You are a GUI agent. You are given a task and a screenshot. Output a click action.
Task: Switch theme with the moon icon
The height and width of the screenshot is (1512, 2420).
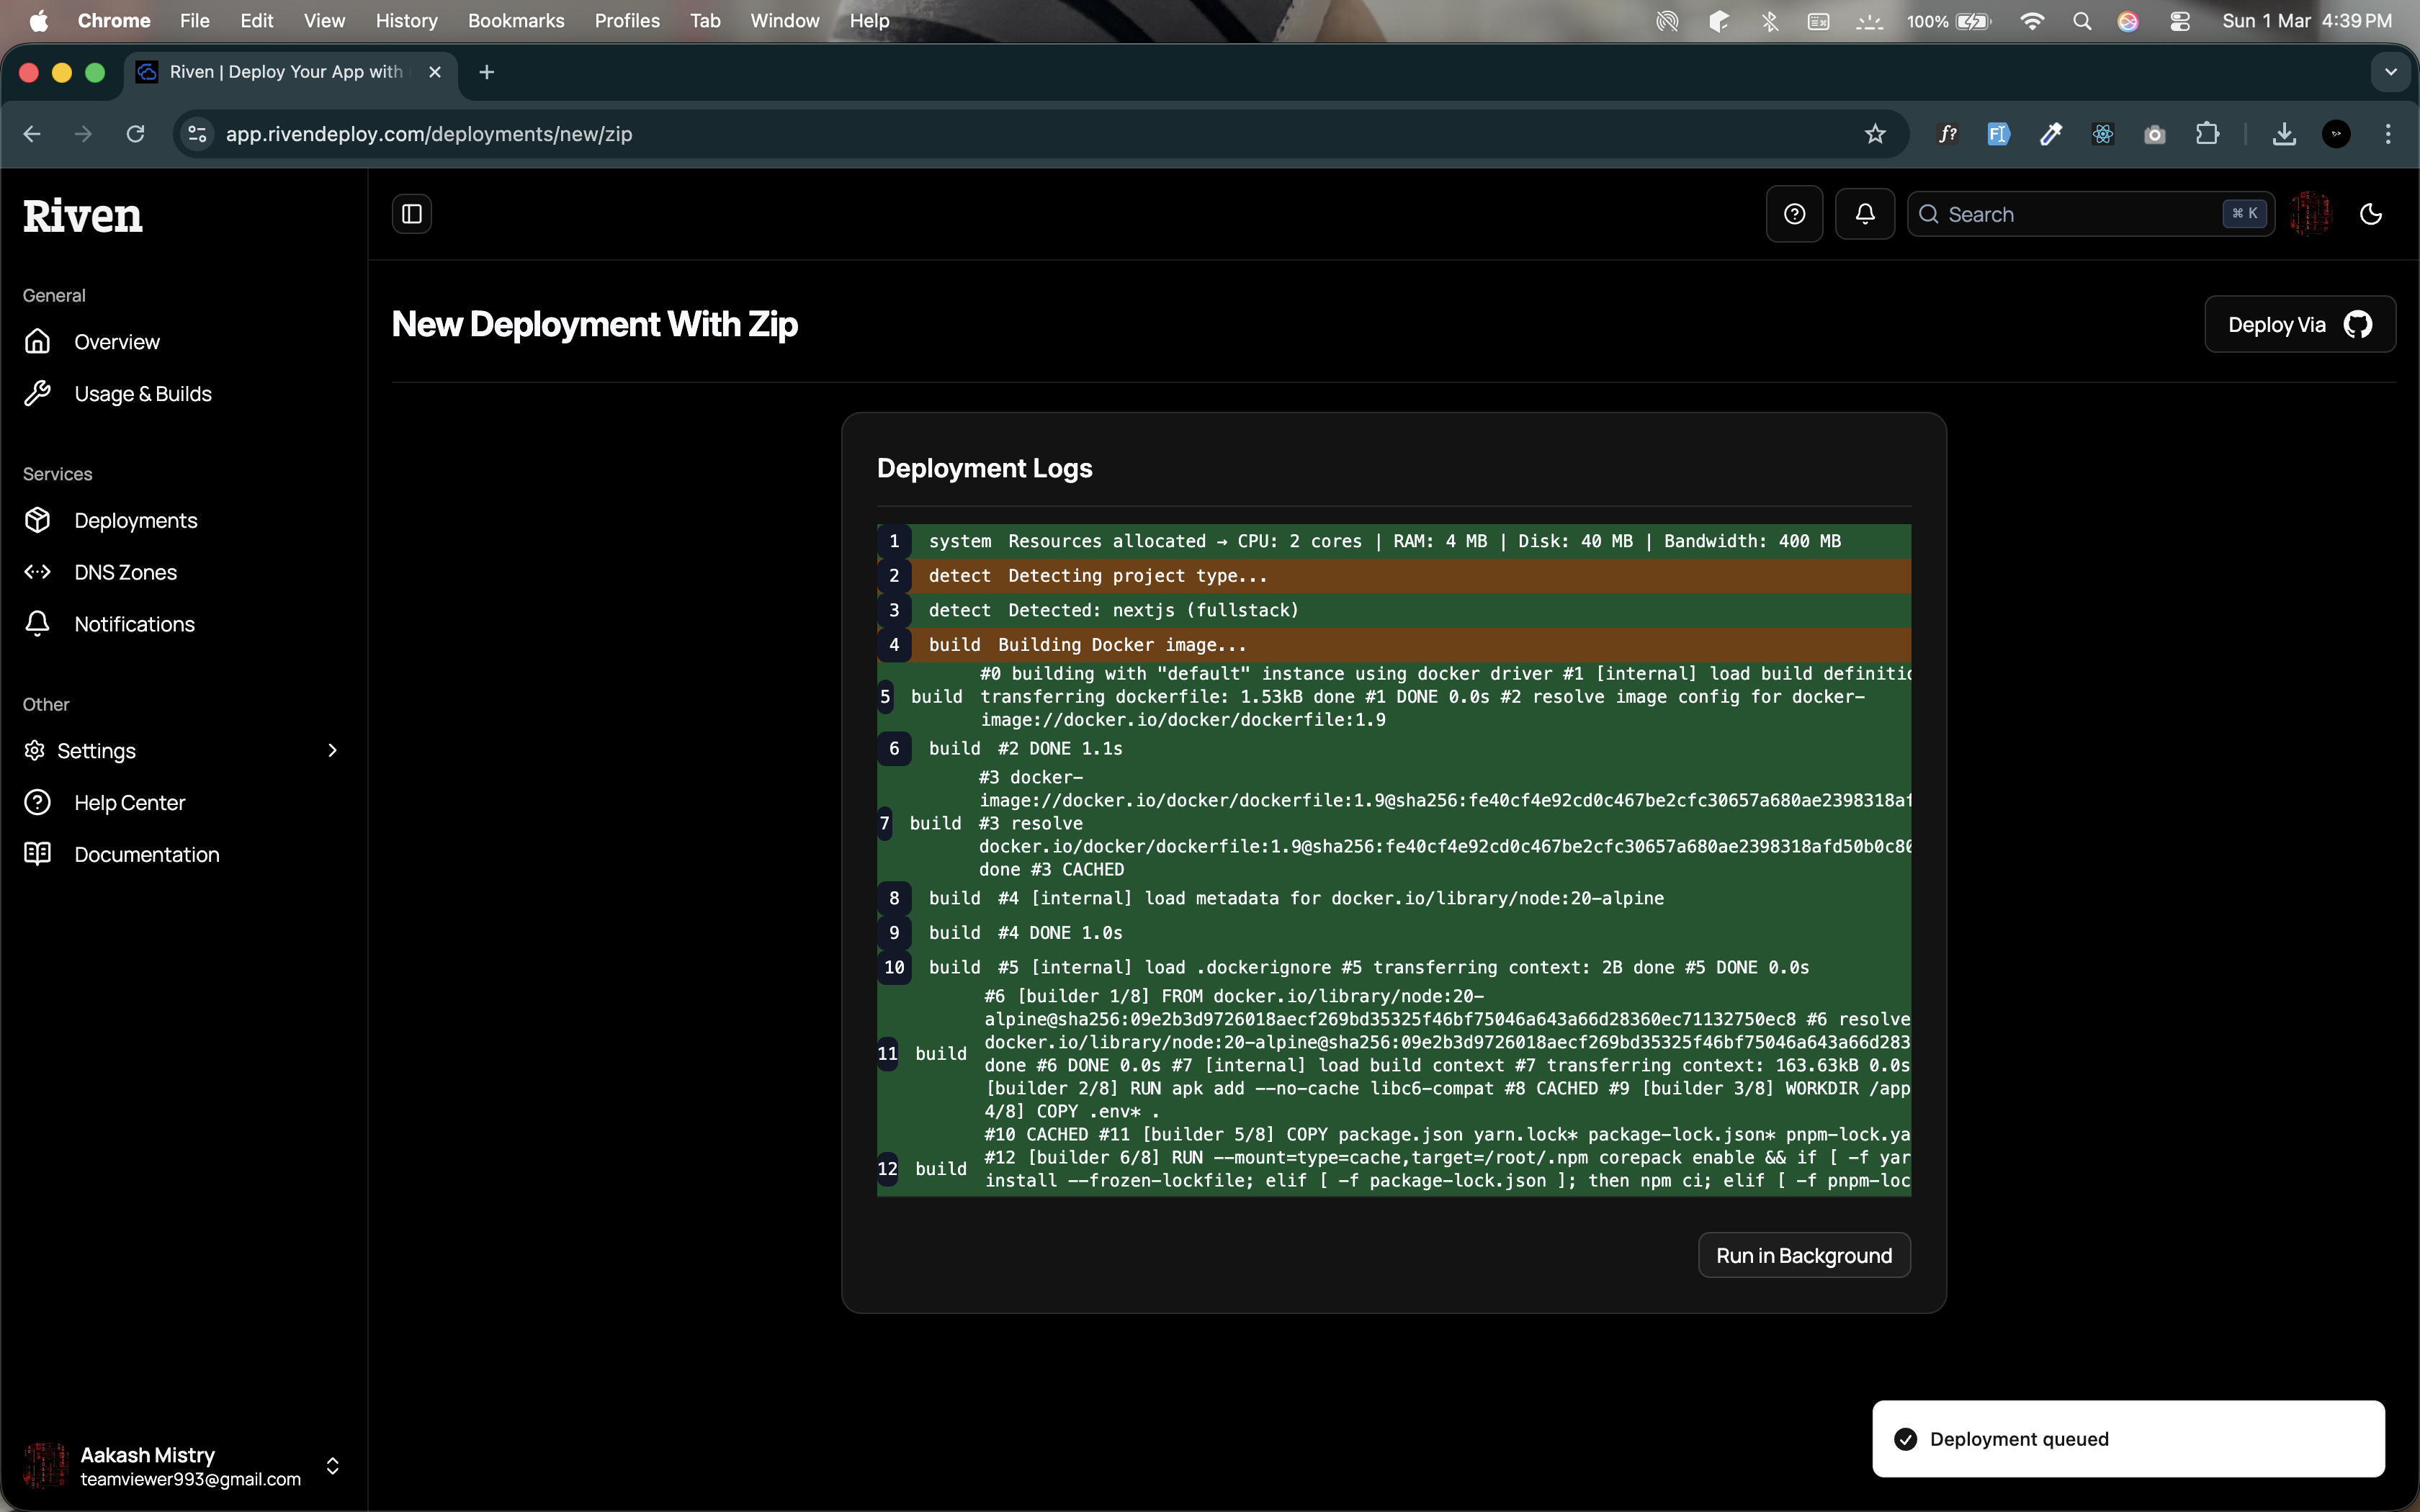(x=2370, y=214)
